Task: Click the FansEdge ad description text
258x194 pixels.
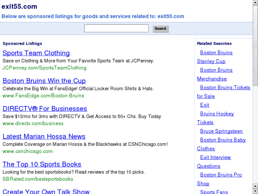Action: click(x=78, y=89)
